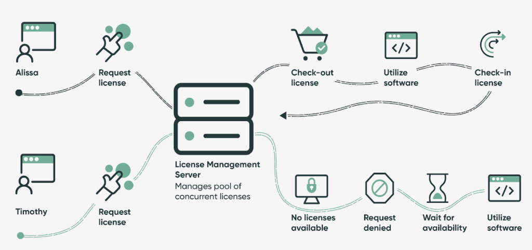Select the License Management Server icon
This screenshot has height=250, width=532.
pyautogui.click(x=214, y=117)
